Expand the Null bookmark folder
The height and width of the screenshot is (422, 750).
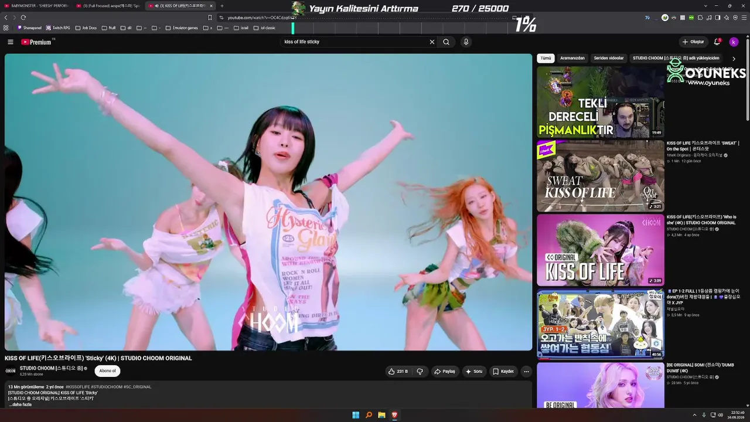point(108,28)
